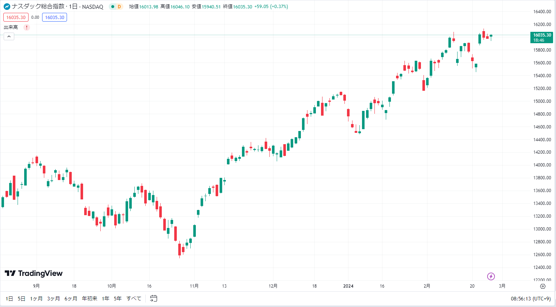Screen dimensions: 556x307
Task: Open the TradingView logo link
Action: [x=34, y=273]
